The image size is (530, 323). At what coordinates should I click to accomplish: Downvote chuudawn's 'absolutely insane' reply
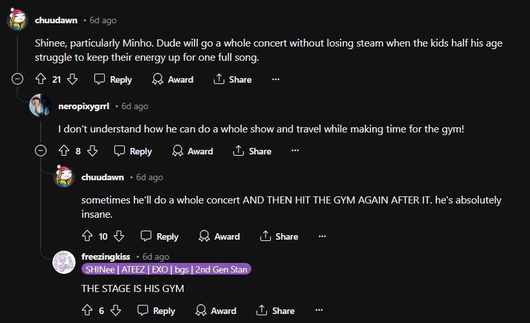click(x=119, y=236)
